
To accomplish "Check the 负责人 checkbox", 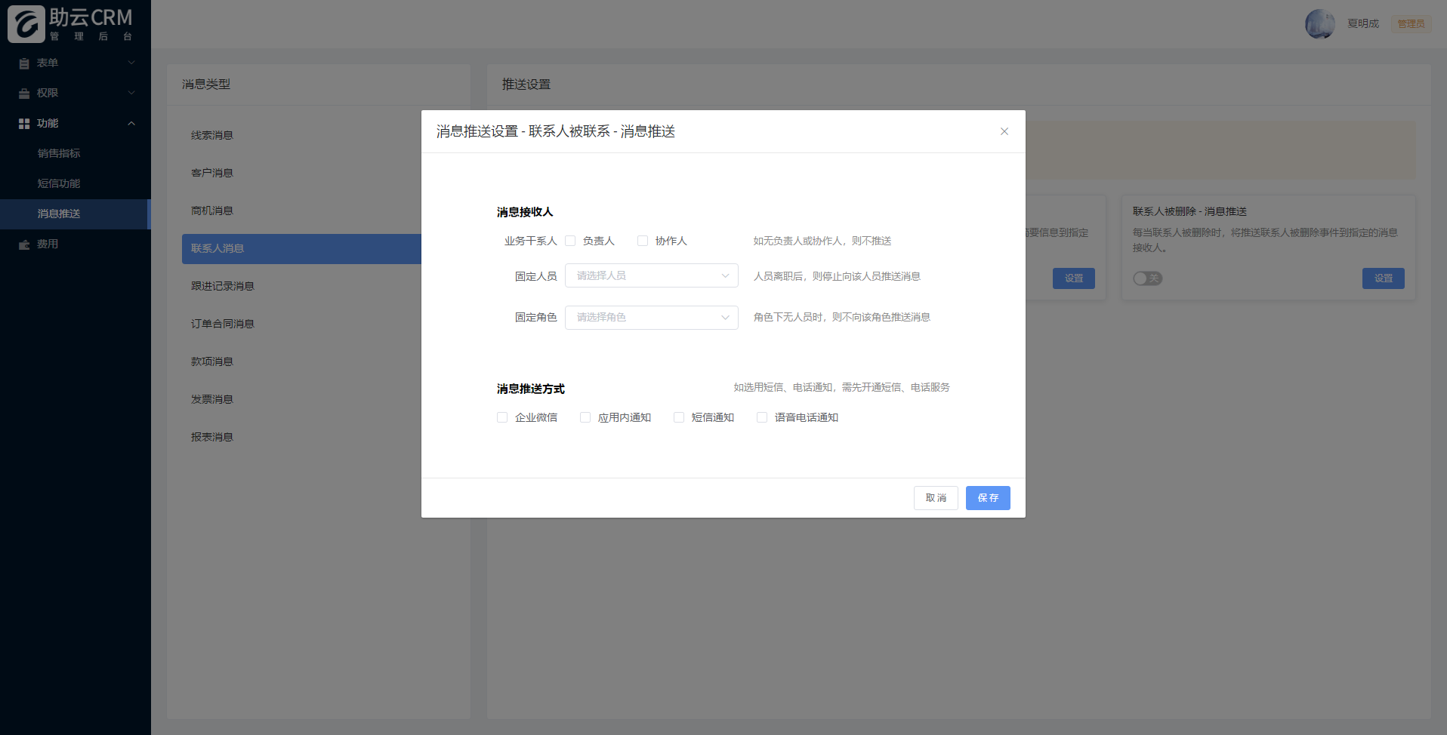I will (x=570, y=241).
